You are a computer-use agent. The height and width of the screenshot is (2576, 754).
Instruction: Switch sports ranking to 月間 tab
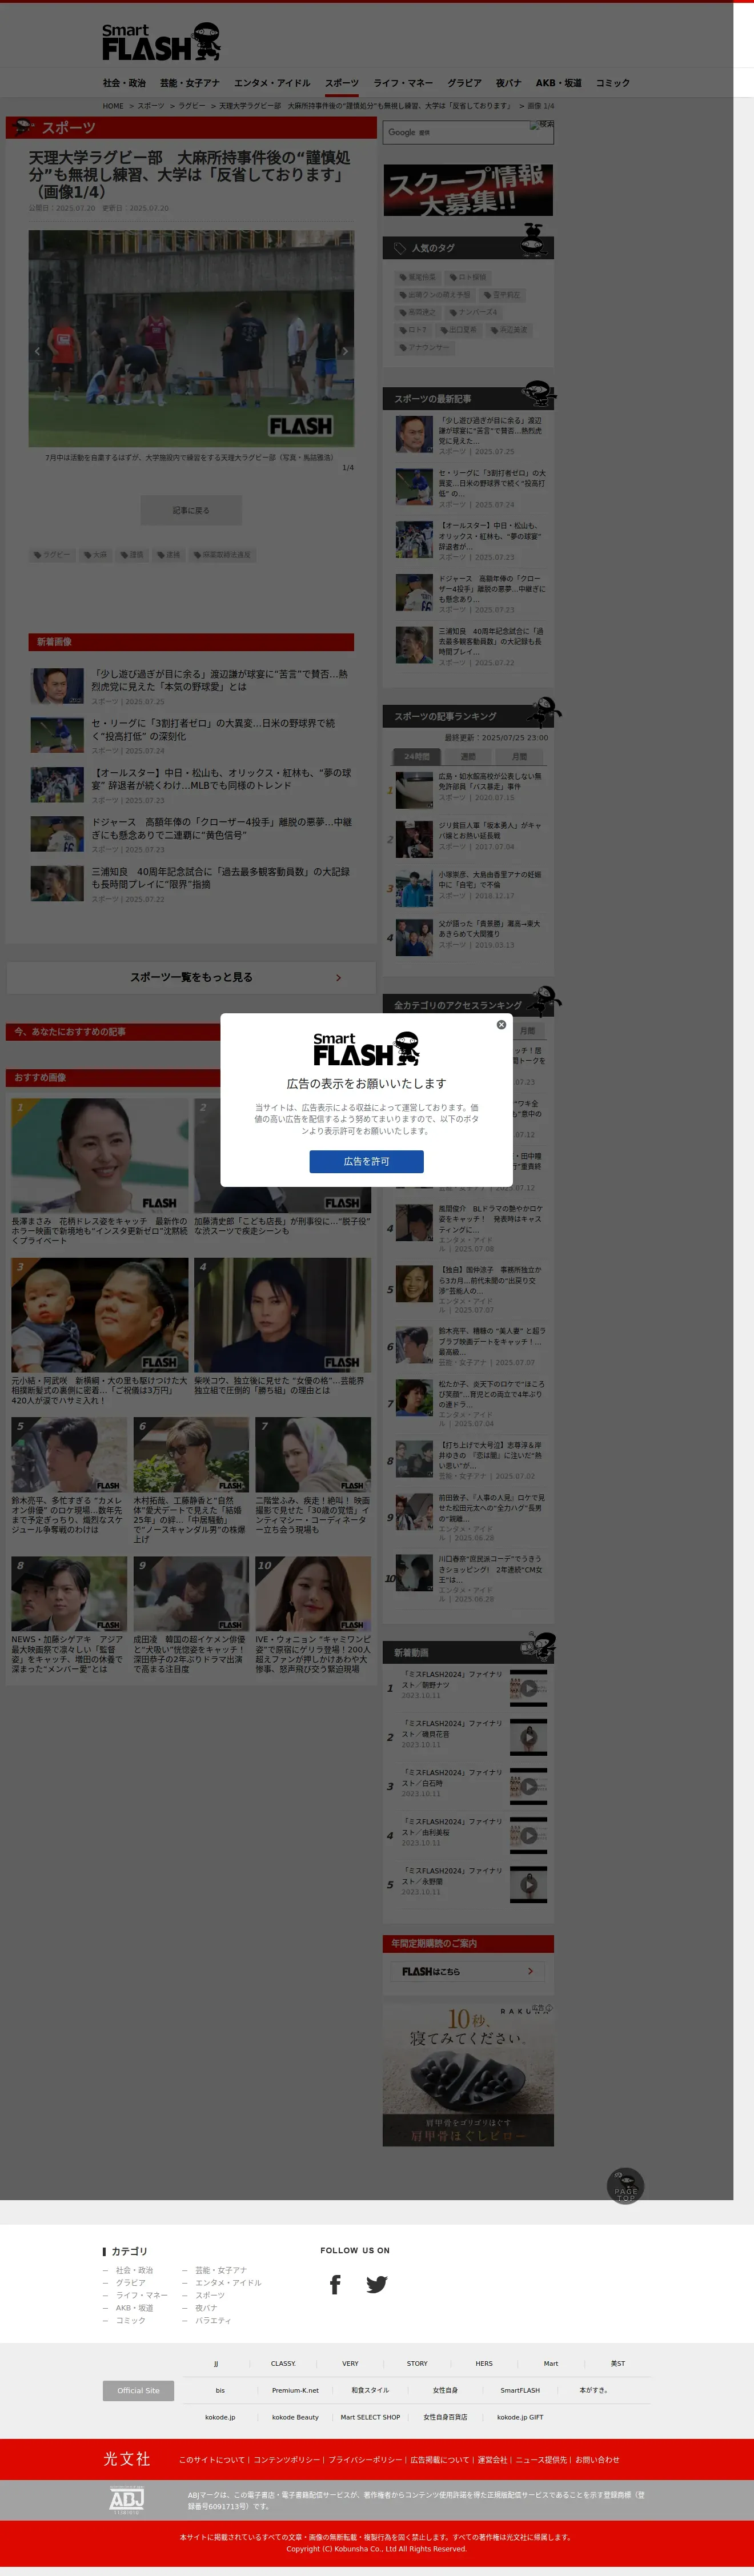click(519, 757)
